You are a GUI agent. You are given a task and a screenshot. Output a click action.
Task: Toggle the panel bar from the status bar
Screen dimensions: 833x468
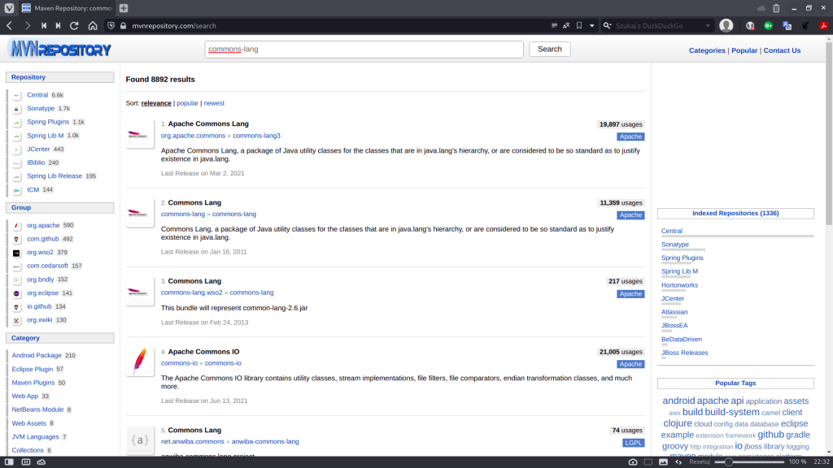[x=9, y=462]
